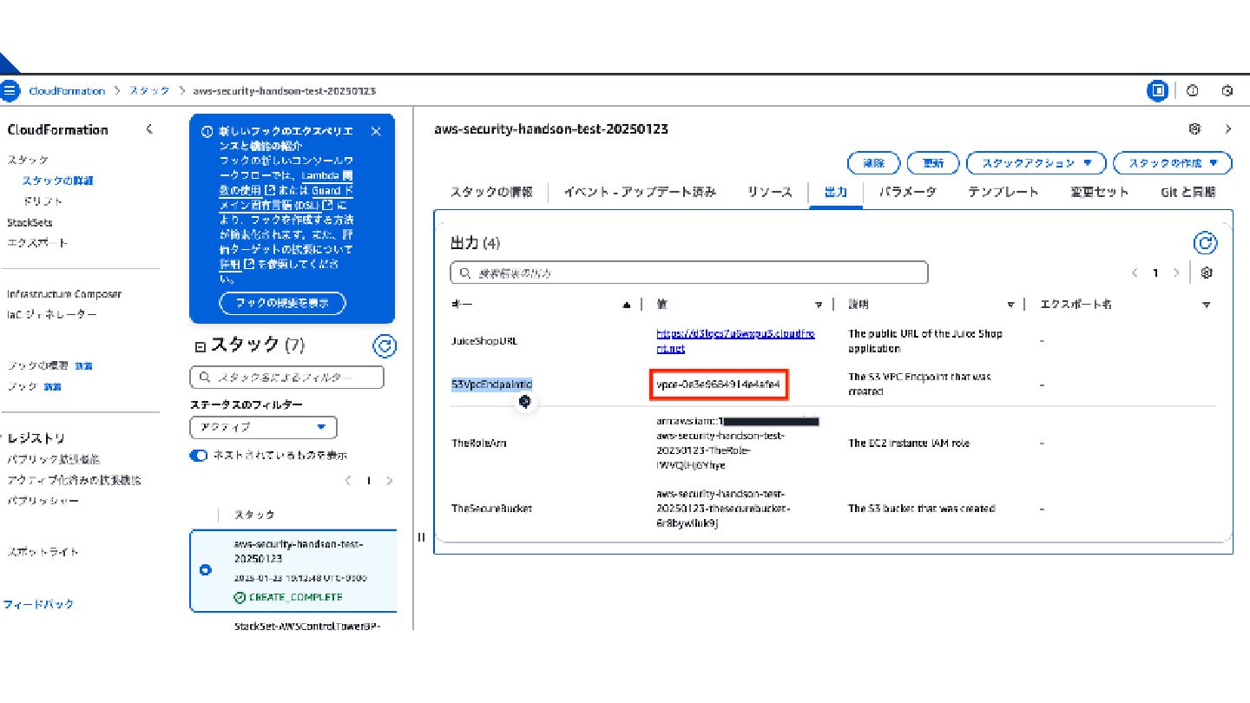Open エクスポート in the sidebar
The height and width of the screenshot is (703, 1250).
(x=36, y=243)
